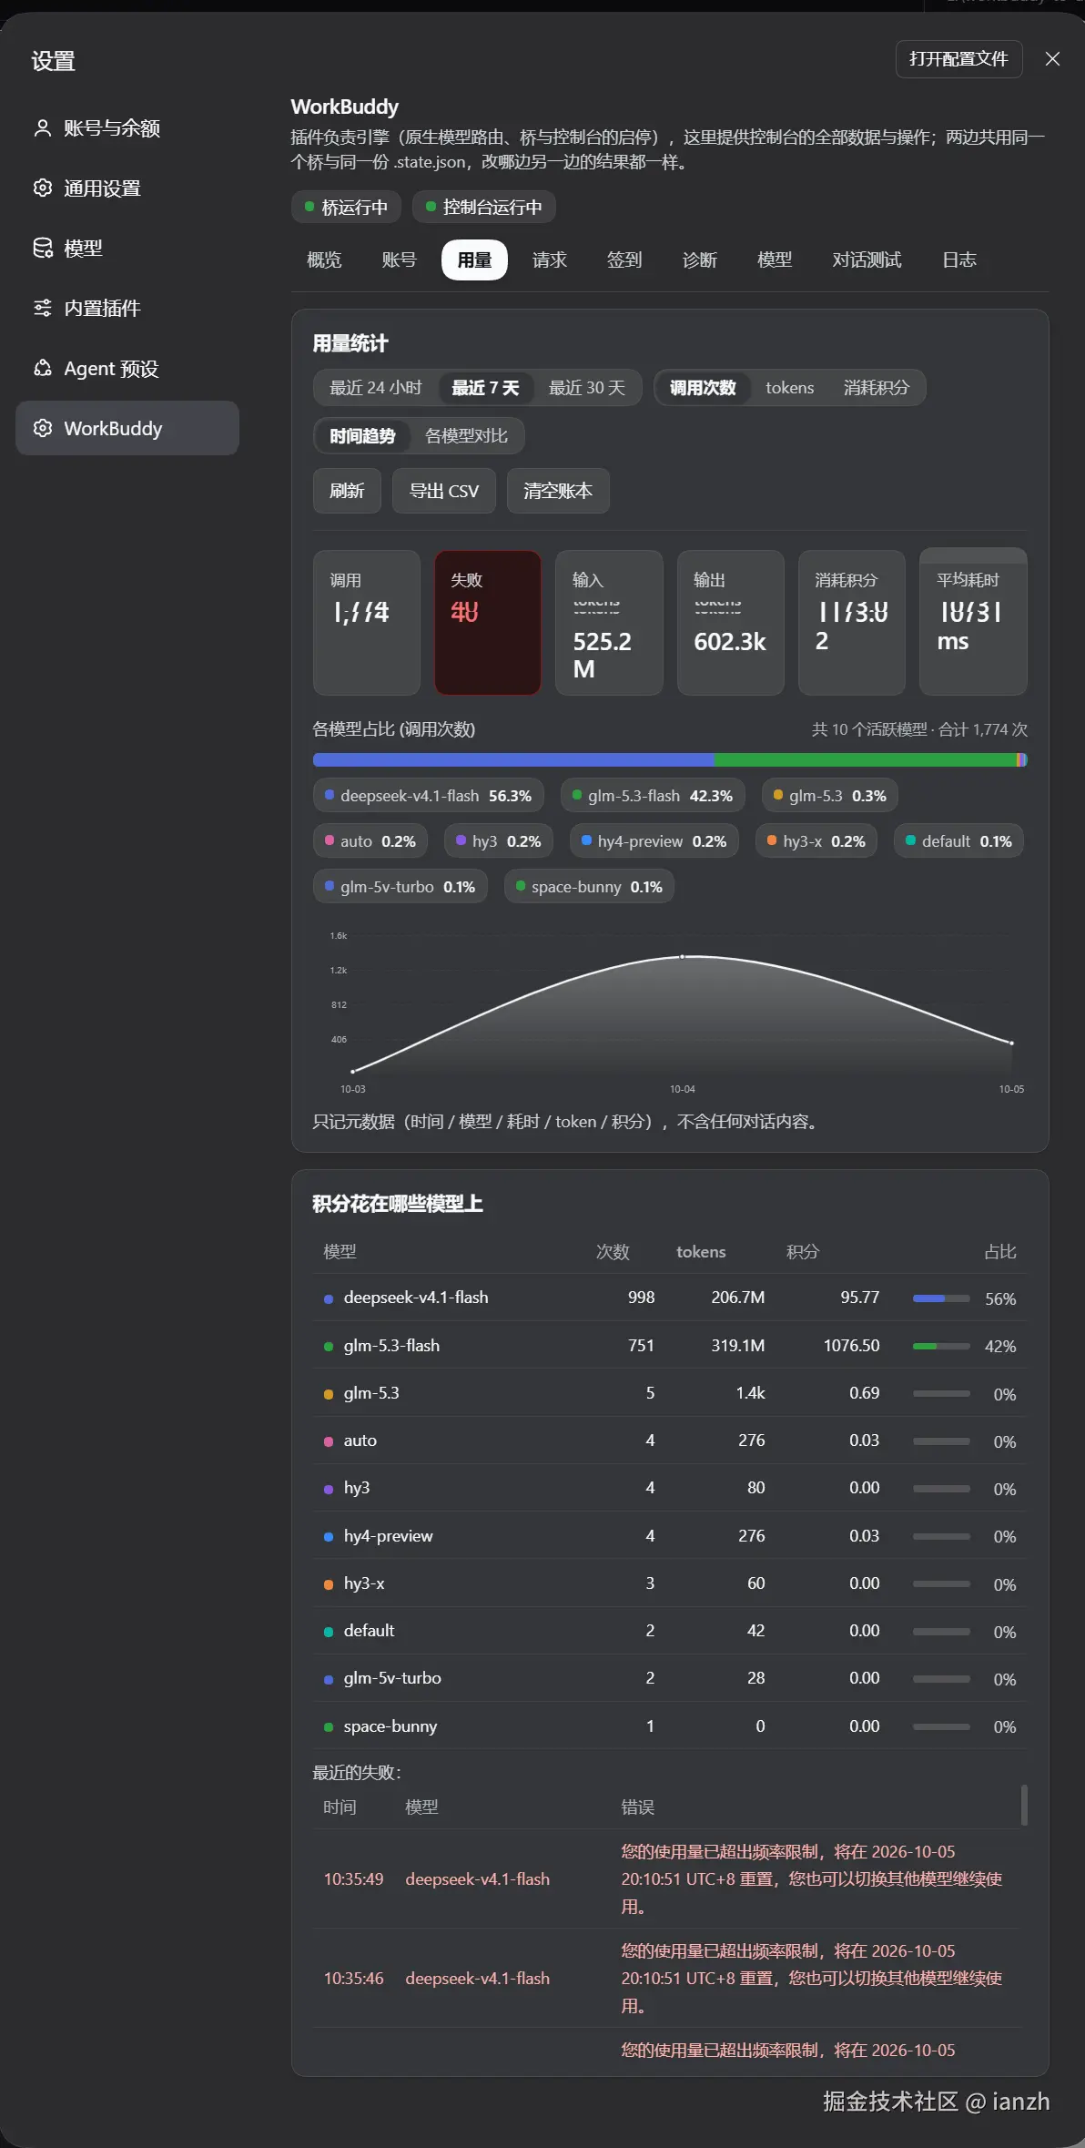Viewport: 1085px width, 2148px height.
Task: Select the 最近 30 天 time range
Action: [x=587, y=388]
